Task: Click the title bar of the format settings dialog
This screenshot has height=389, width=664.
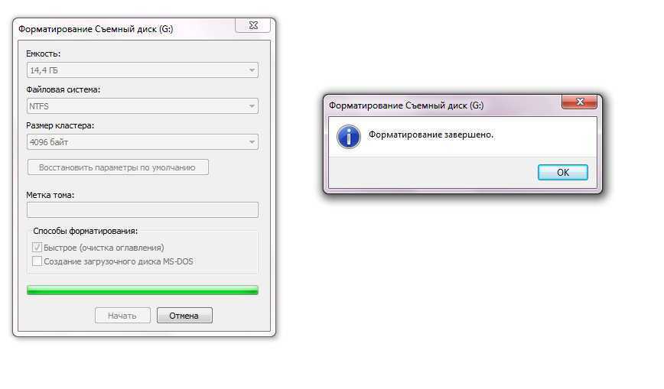Action: pos(125,29)
